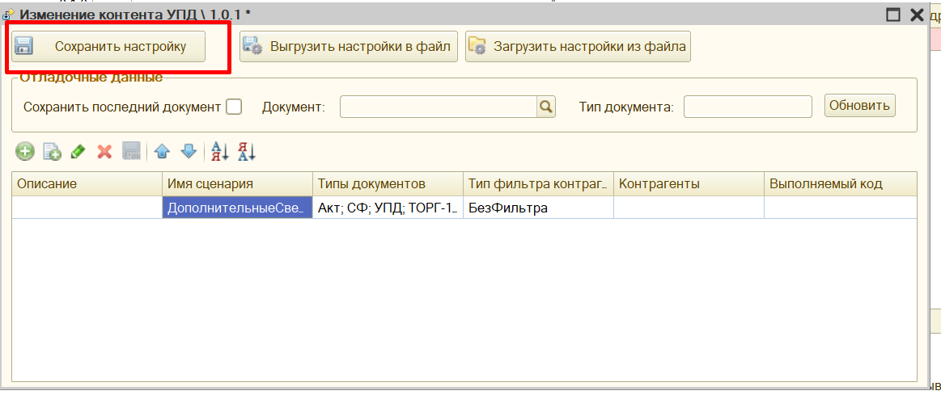This screenshot has height=395, width=941.
Task: Sort list descending Я-А
Action: click(x=247, y=151)
